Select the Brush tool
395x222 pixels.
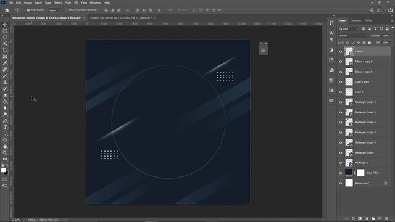click(x=5, y=76)
